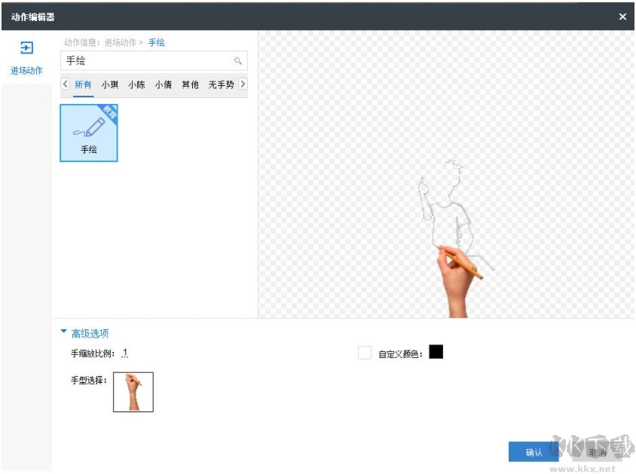
Task: Choose the hand type thumbnail
Action: (133, 392)
